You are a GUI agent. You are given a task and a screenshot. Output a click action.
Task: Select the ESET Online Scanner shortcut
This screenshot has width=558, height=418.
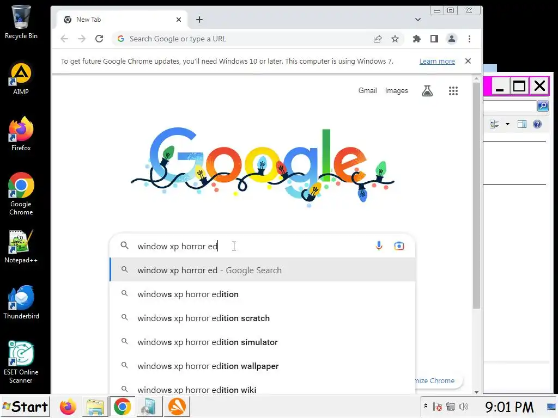(x=21, y=362)
